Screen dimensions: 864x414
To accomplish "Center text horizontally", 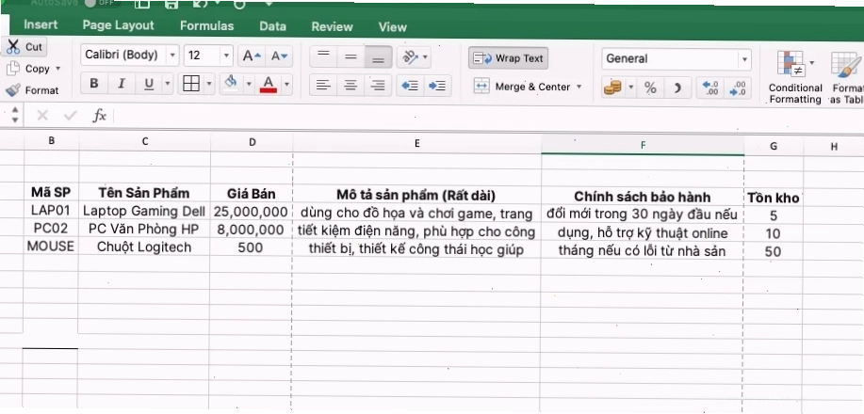I will (x=350, y=86).
